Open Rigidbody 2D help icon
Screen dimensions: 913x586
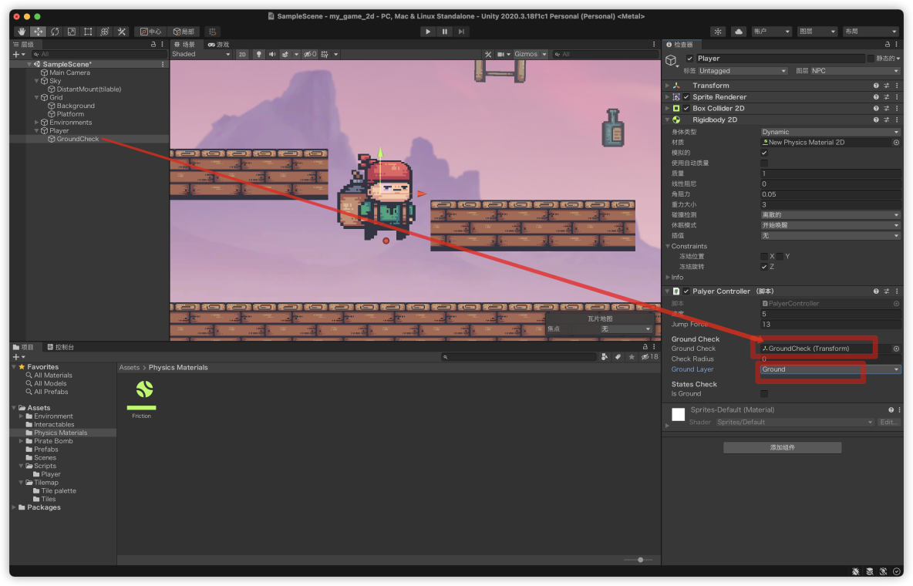876,120
